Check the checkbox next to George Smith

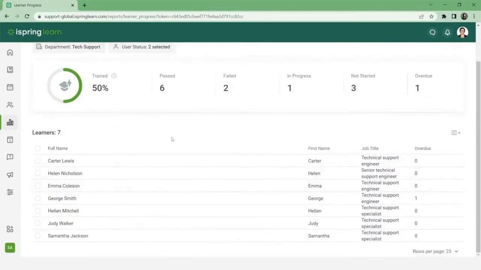(38, 198)
